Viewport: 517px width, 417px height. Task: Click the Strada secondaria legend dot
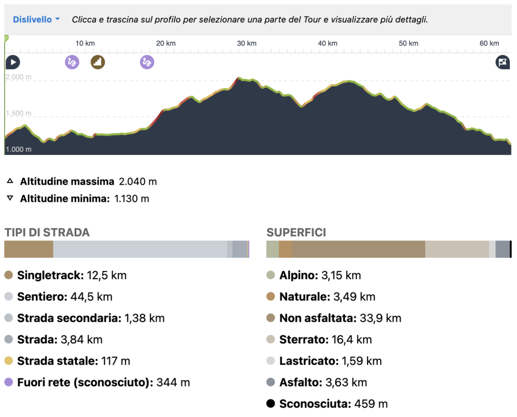(x=9, y=318)
